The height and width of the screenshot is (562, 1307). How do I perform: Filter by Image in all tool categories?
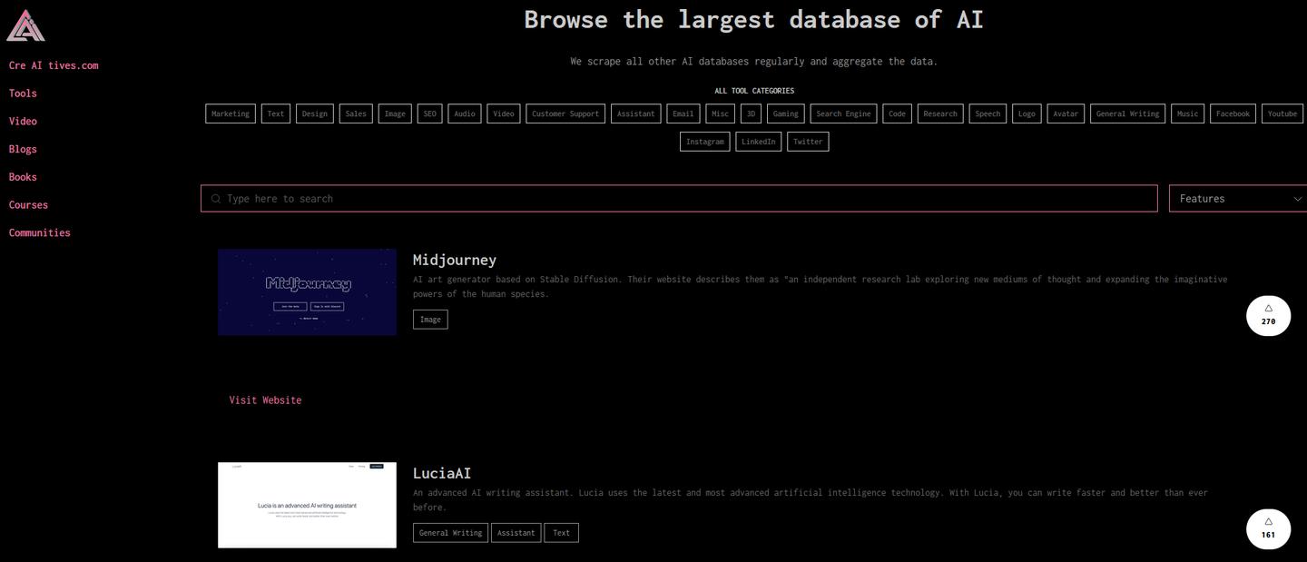click(x=395, y=113)
